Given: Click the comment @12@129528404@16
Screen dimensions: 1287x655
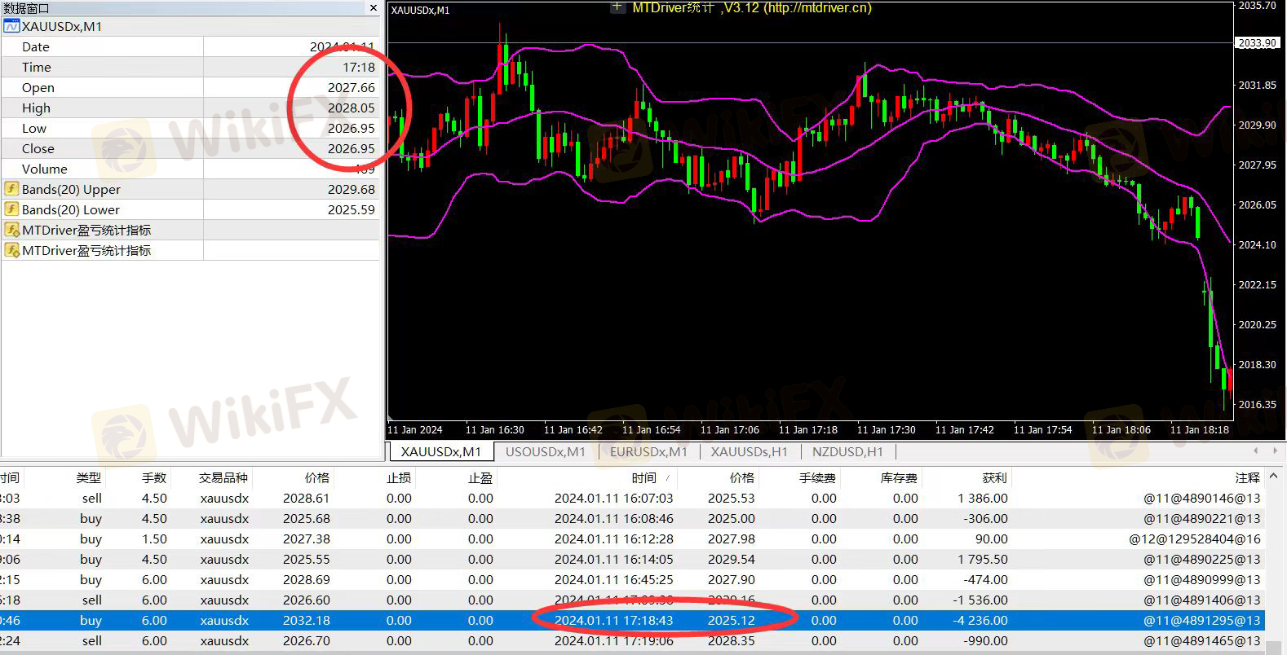Looking at the screenshot, I should click(x=1195, y=539).
